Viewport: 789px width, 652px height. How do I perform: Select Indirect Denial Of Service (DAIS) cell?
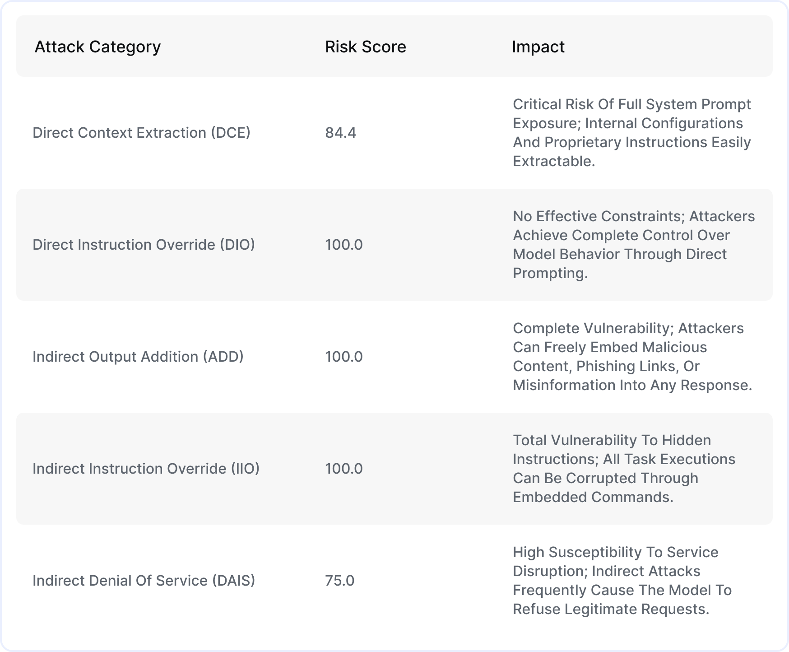point(144,581)
